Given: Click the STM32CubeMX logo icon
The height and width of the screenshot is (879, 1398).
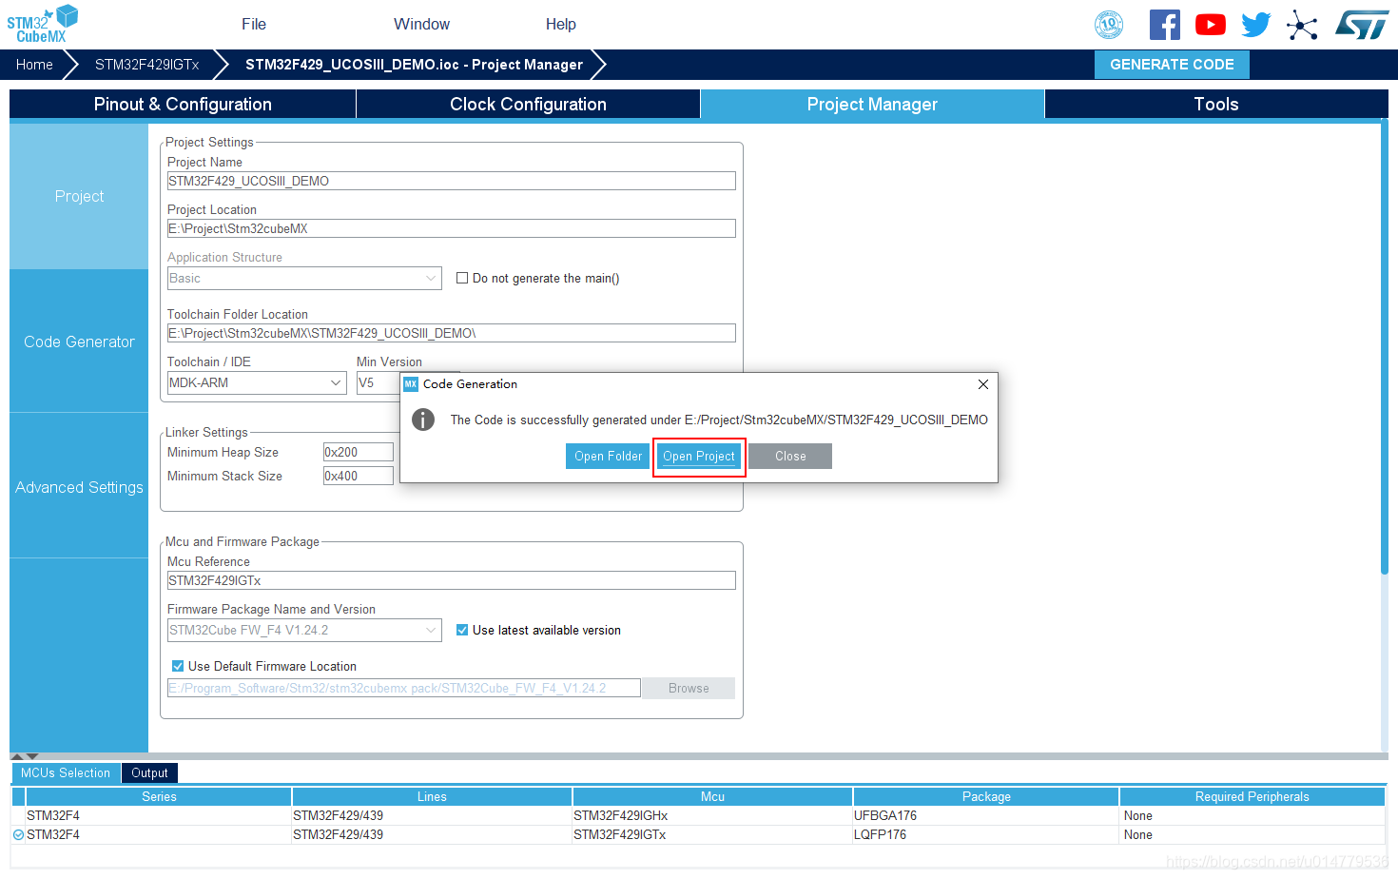Looking at the screenshot, I should coord(43,24).
